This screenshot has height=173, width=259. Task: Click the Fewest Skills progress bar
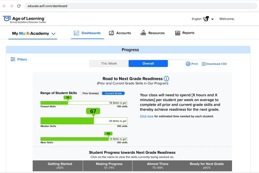[84, 103]
